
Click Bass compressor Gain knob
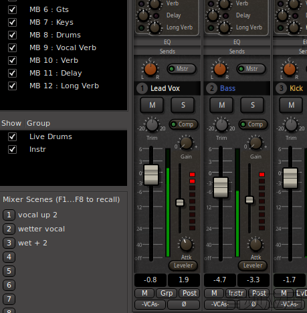coord(255,143)
